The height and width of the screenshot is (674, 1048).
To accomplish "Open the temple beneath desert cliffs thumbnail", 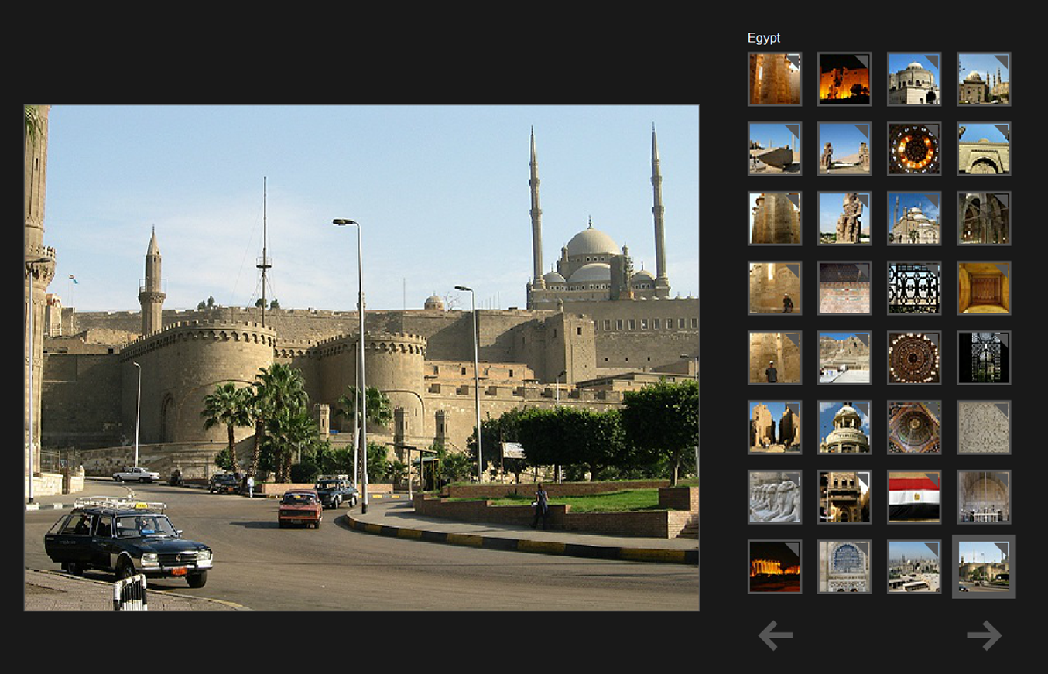I will pyautogui.click(x=844, y=358).
